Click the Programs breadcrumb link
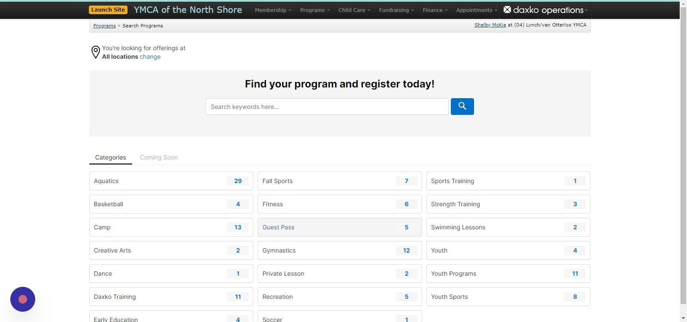Screen dimensions: 687x322 tap(104, 26)
